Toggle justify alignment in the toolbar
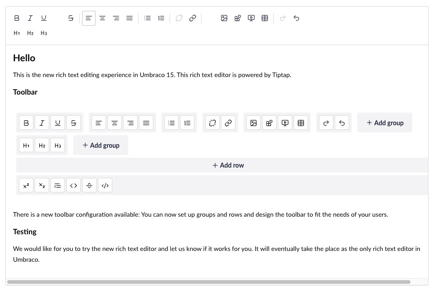The width and height of the screenshot is (433, 291). point(129,18)
